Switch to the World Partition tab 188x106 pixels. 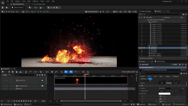(x=160, y=61)
